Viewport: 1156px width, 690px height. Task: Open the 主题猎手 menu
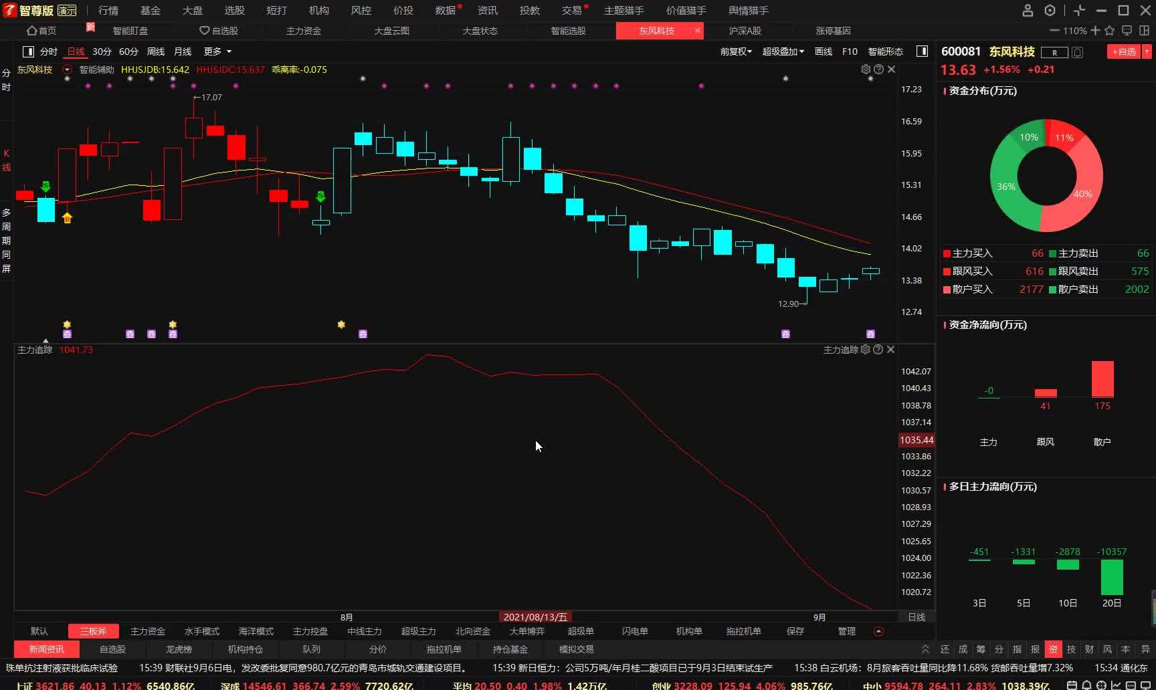(624, 11)
